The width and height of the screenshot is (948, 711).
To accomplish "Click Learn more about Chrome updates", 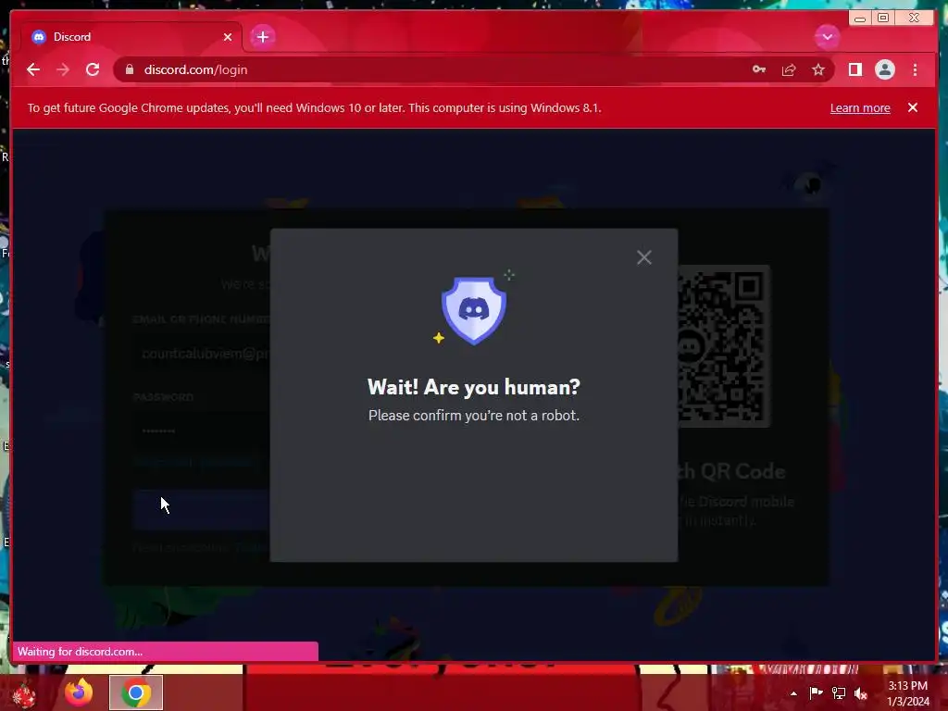I will [x=860, y=108].
